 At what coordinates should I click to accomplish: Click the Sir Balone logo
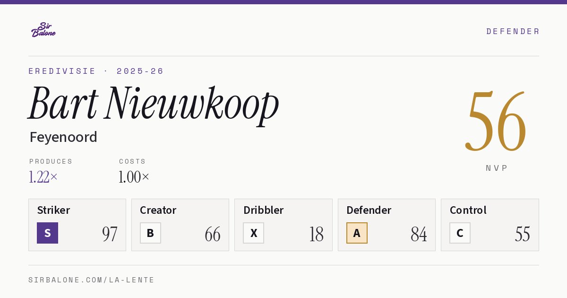[x=43, y=30]
